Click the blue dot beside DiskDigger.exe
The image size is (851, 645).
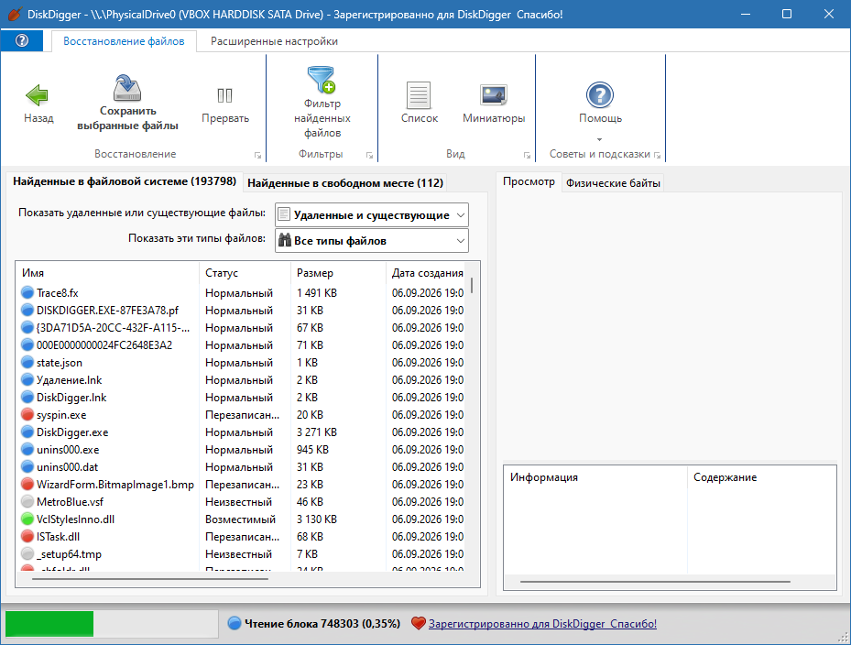27,432
